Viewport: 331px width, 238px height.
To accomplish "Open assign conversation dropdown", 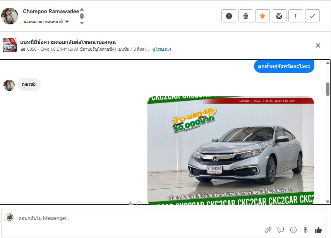I will 46,22.
